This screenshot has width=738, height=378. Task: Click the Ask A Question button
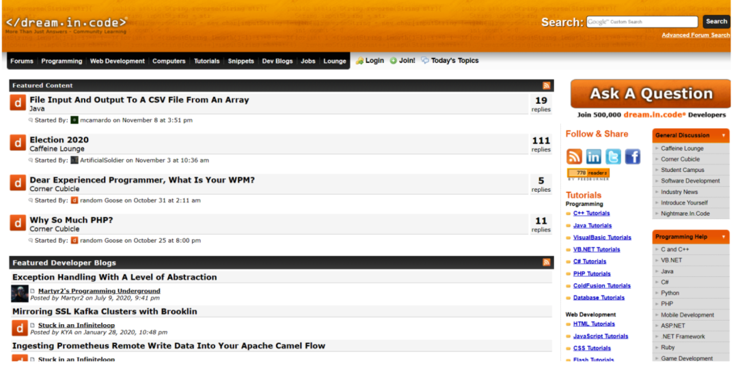point(651,93)
